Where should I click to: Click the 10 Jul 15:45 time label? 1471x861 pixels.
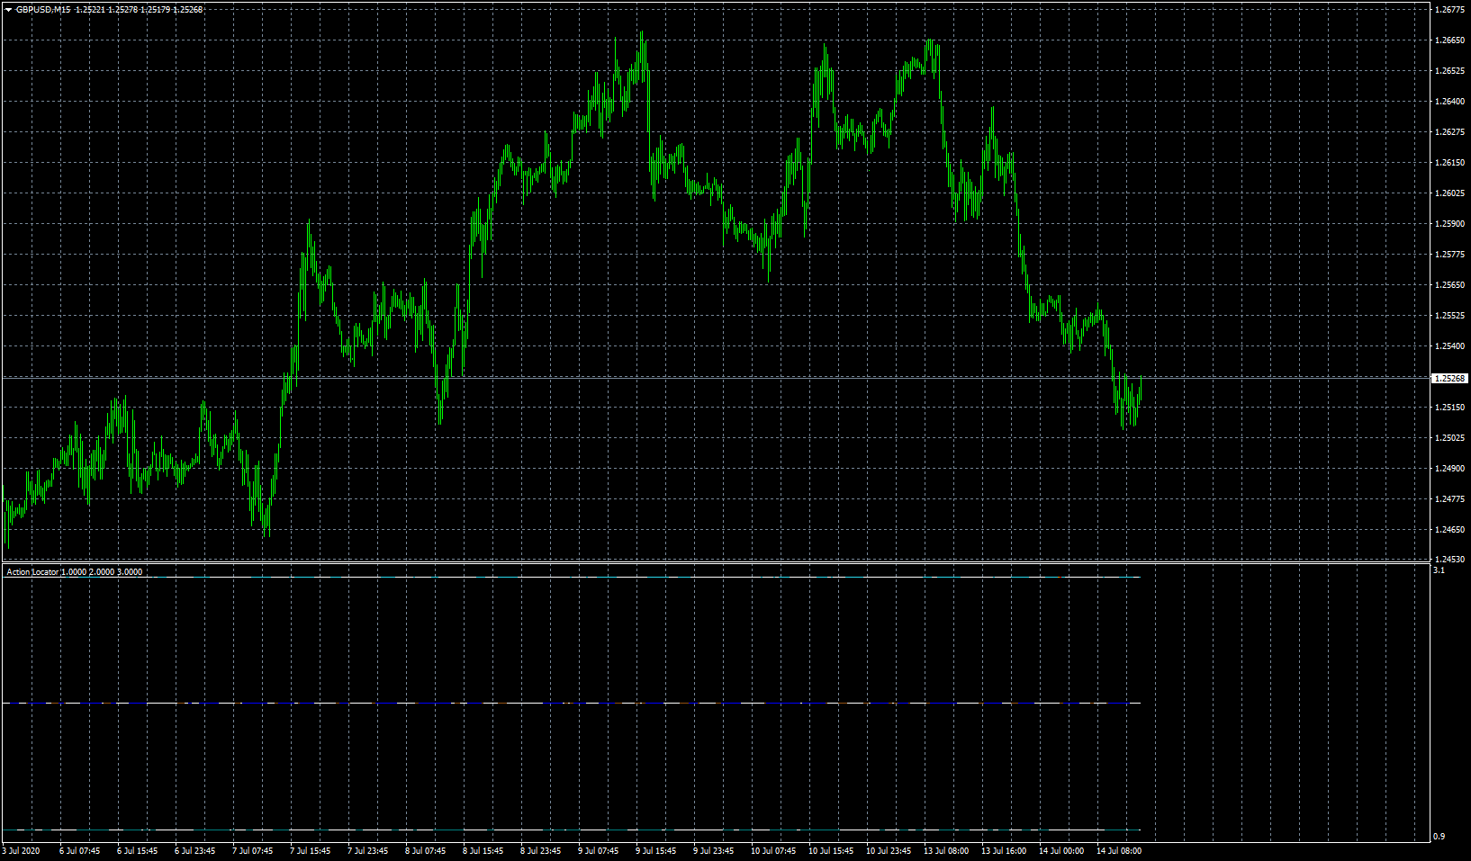click(831, 851)
